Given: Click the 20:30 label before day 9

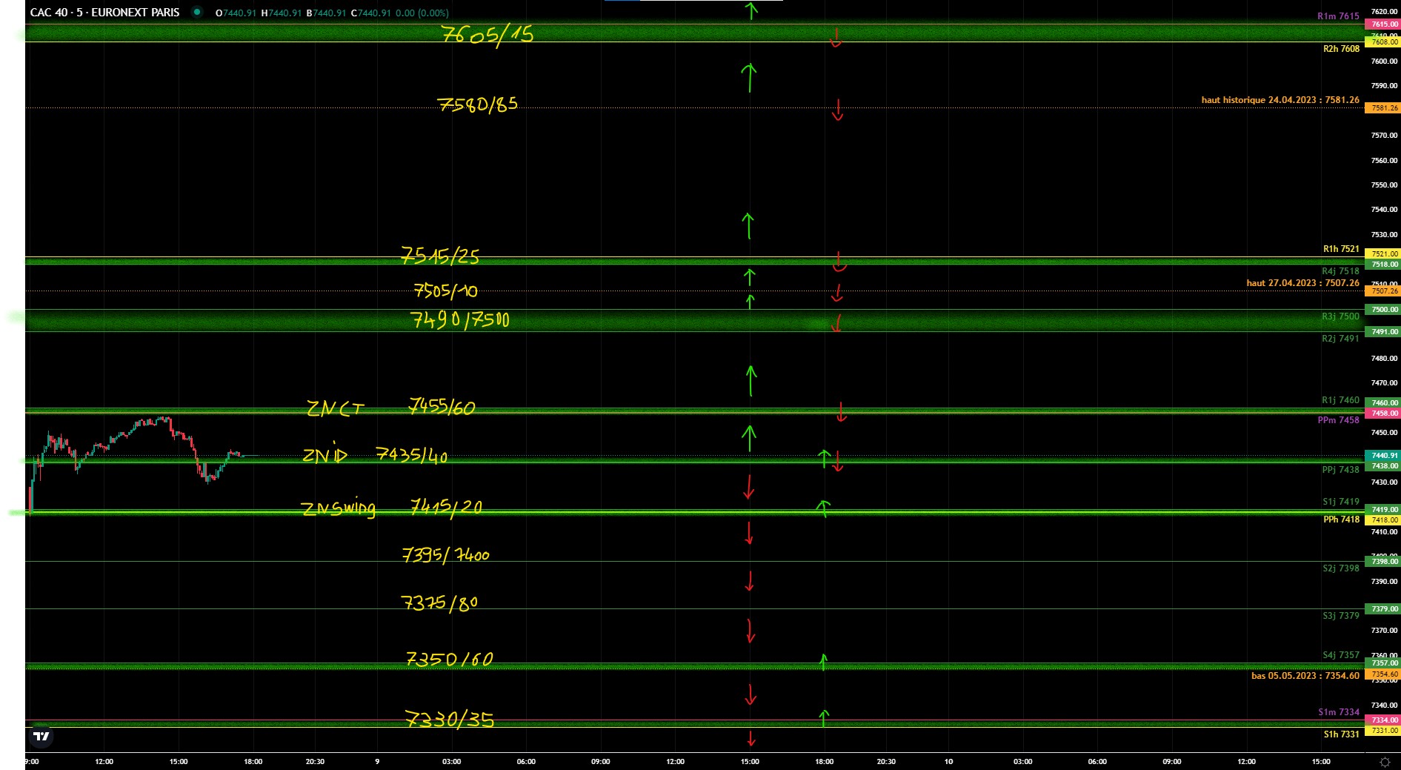Looking at the screenshot, I should click(x=315, y=761).
